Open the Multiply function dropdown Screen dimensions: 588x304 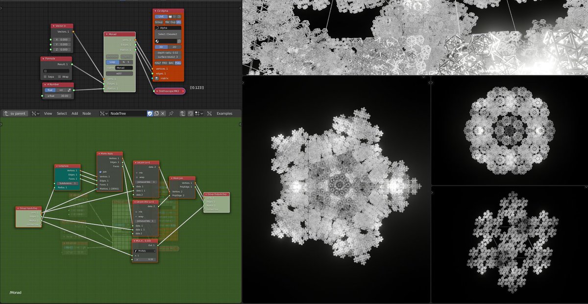click(145, 251)
